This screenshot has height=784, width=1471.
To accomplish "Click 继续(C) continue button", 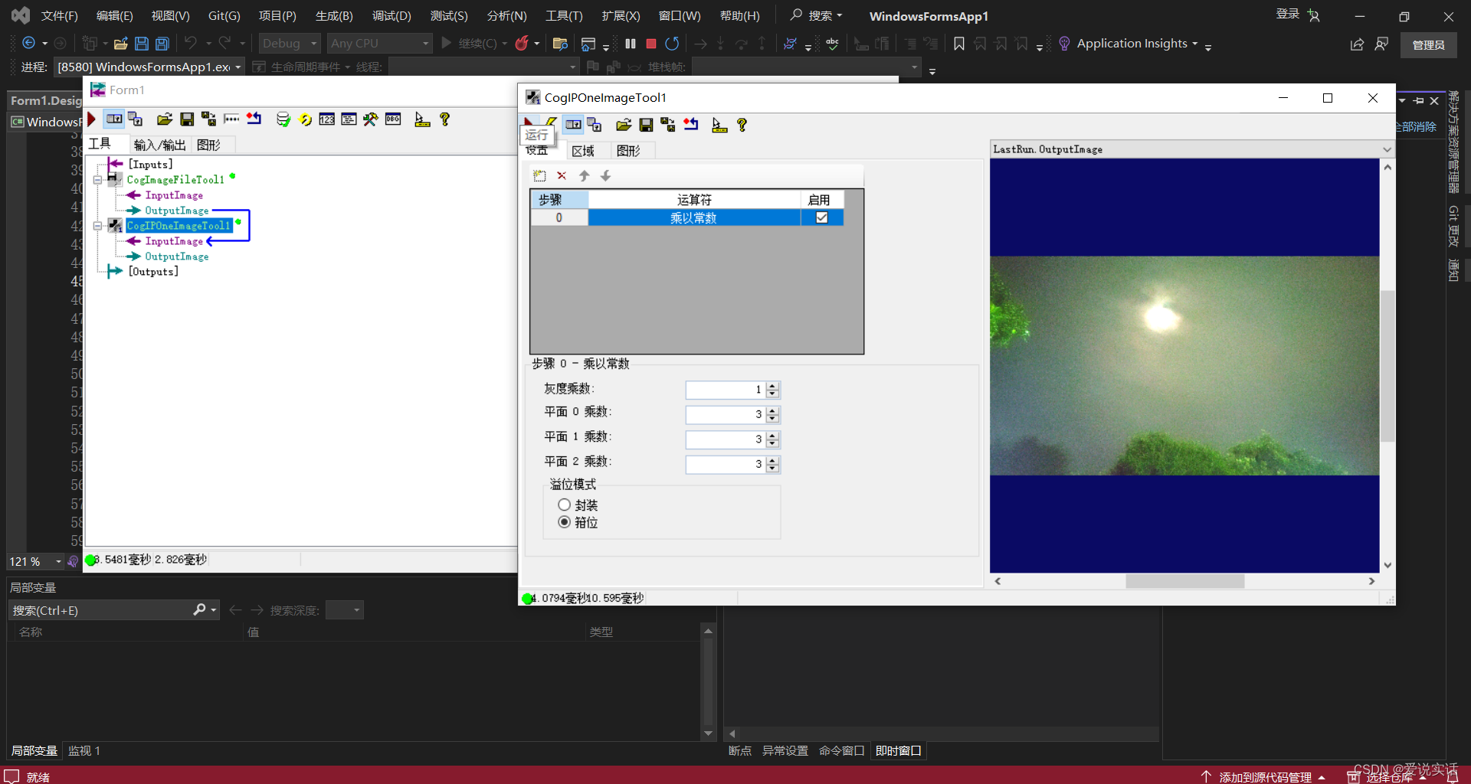I will tap(470, 44).
